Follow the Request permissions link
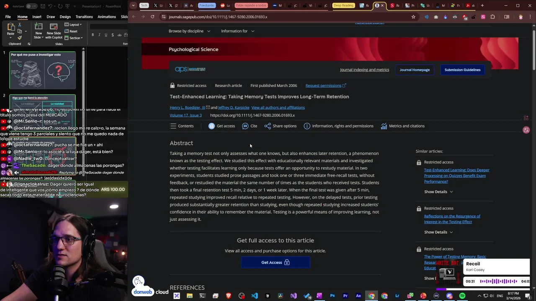The height and width of the screenshot is (301, 536). [326, 85]
